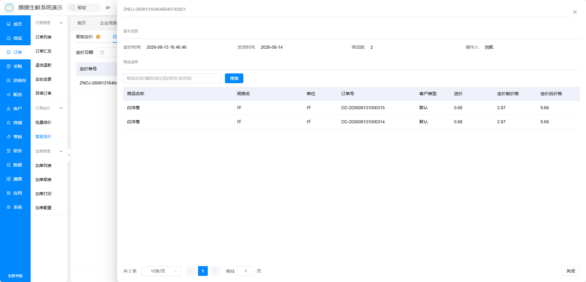
Task: Click the next page arrow
Action: tap(215, 271)
